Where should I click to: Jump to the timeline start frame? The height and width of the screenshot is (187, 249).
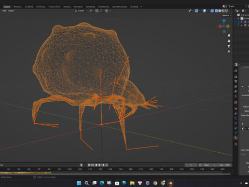click(x=89, y=165)
